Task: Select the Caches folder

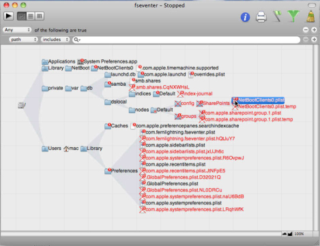Action: pos(116,126)
